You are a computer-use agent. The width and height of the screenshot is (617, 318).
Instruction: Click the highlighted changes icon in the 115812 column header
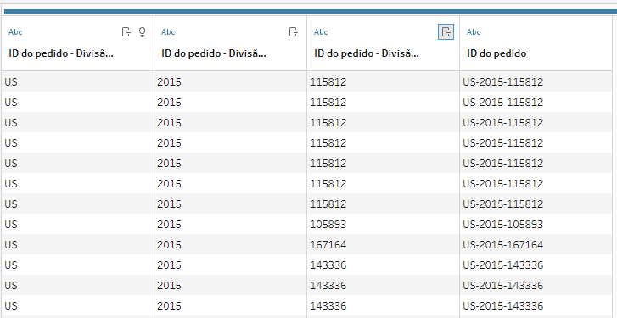(x=446, y=32)
